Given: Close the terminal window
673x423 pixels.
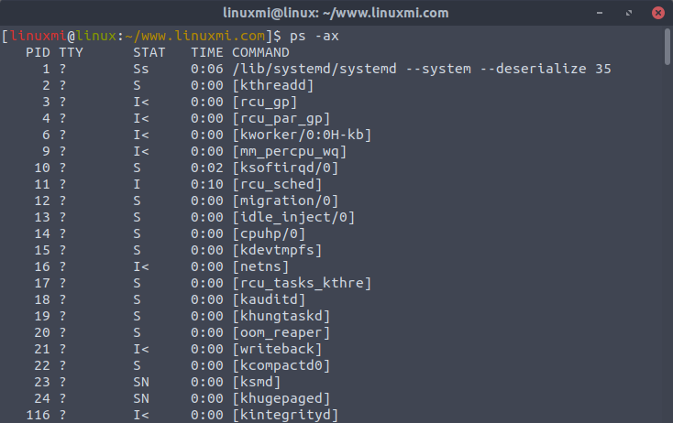Looking at the screenshot, I should tap(656, 13).
